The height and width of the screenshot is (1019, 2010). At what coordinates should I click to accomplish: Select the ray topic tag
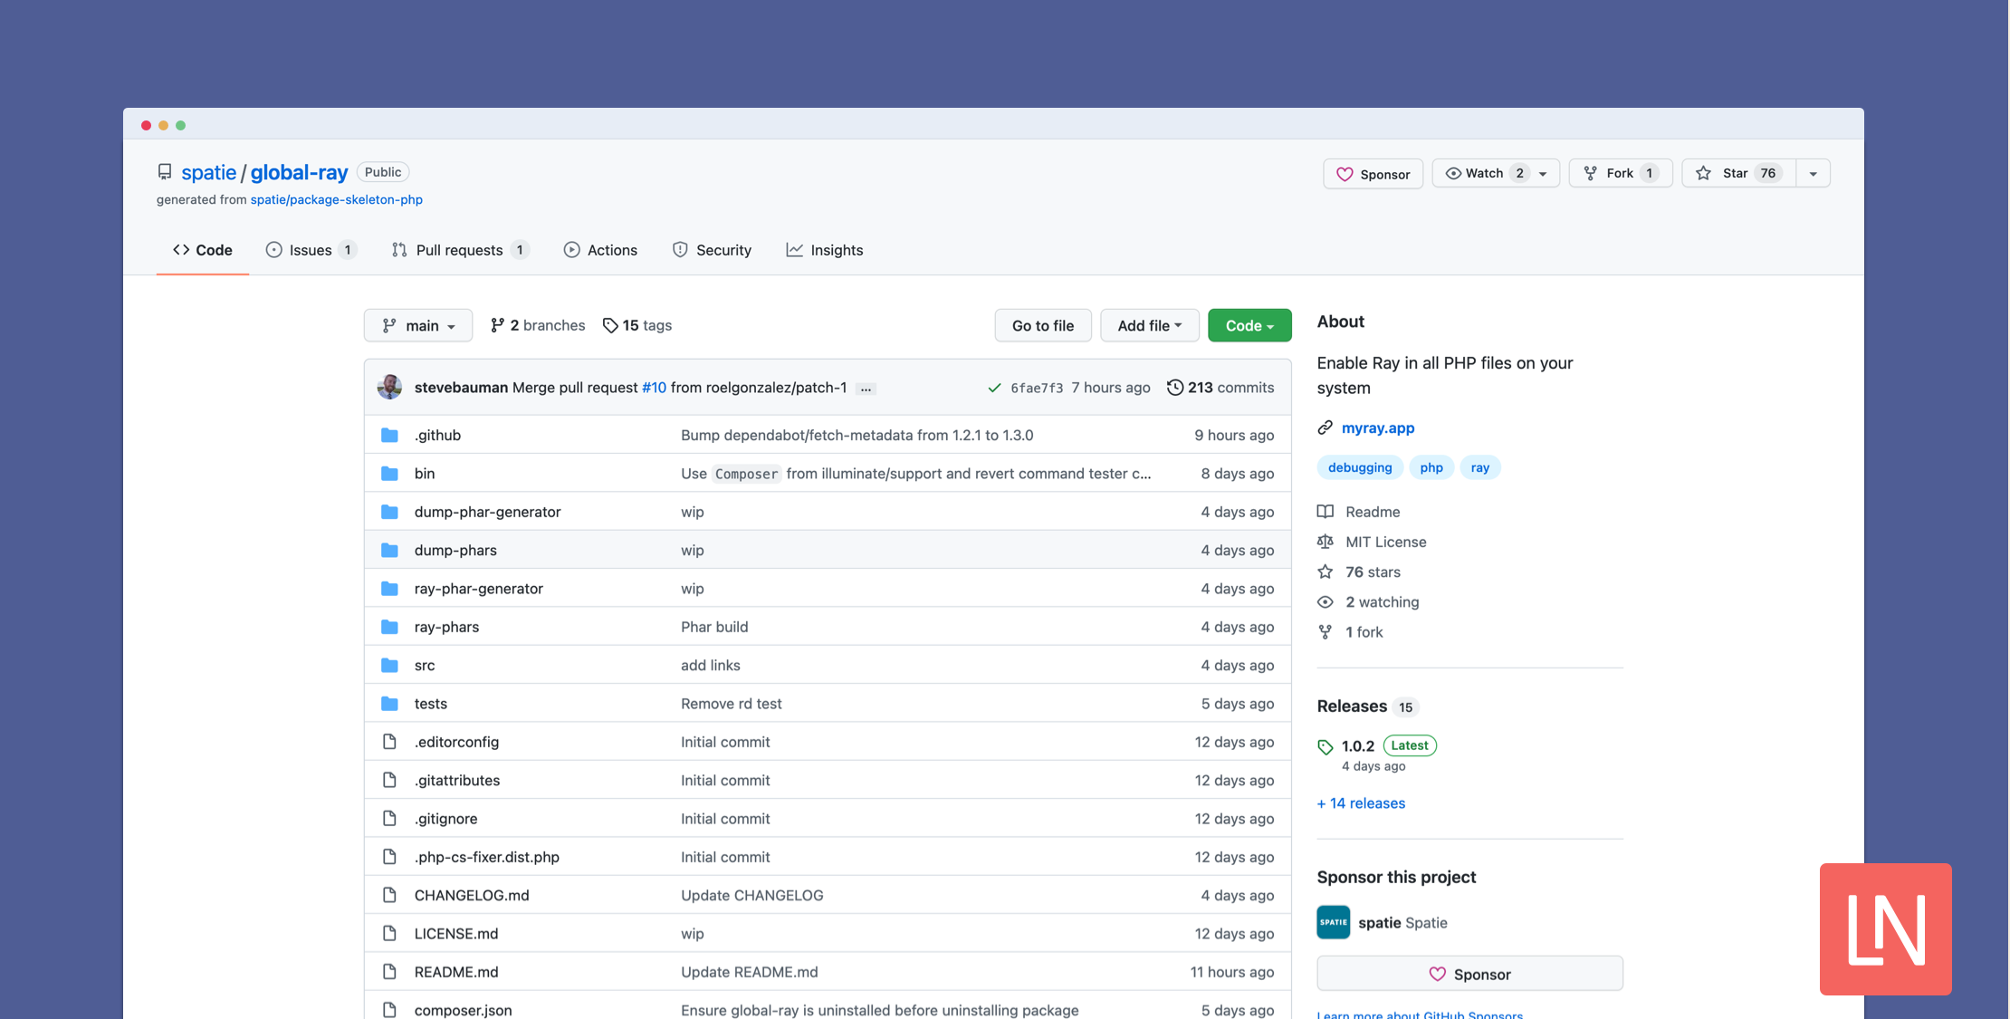(1480, 467)
